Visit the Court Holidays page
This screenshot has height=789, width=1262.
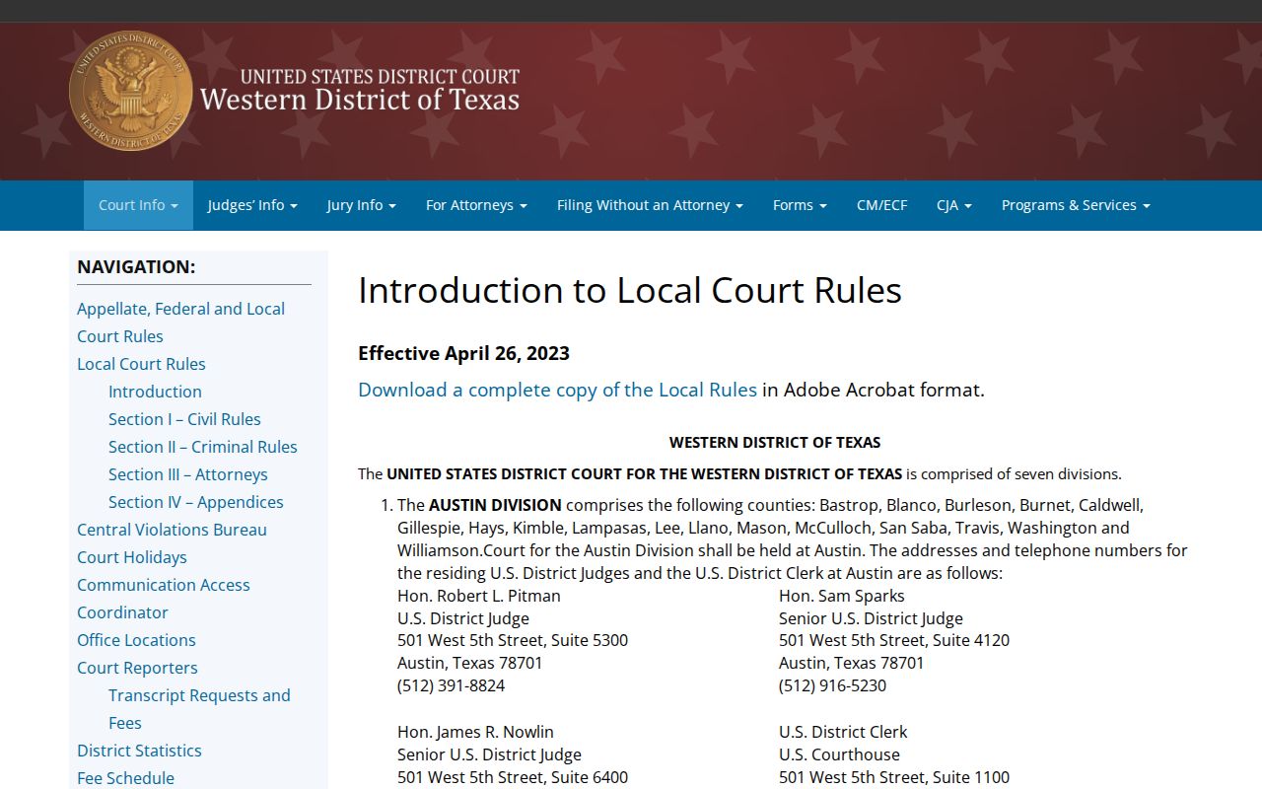[132, 557]
